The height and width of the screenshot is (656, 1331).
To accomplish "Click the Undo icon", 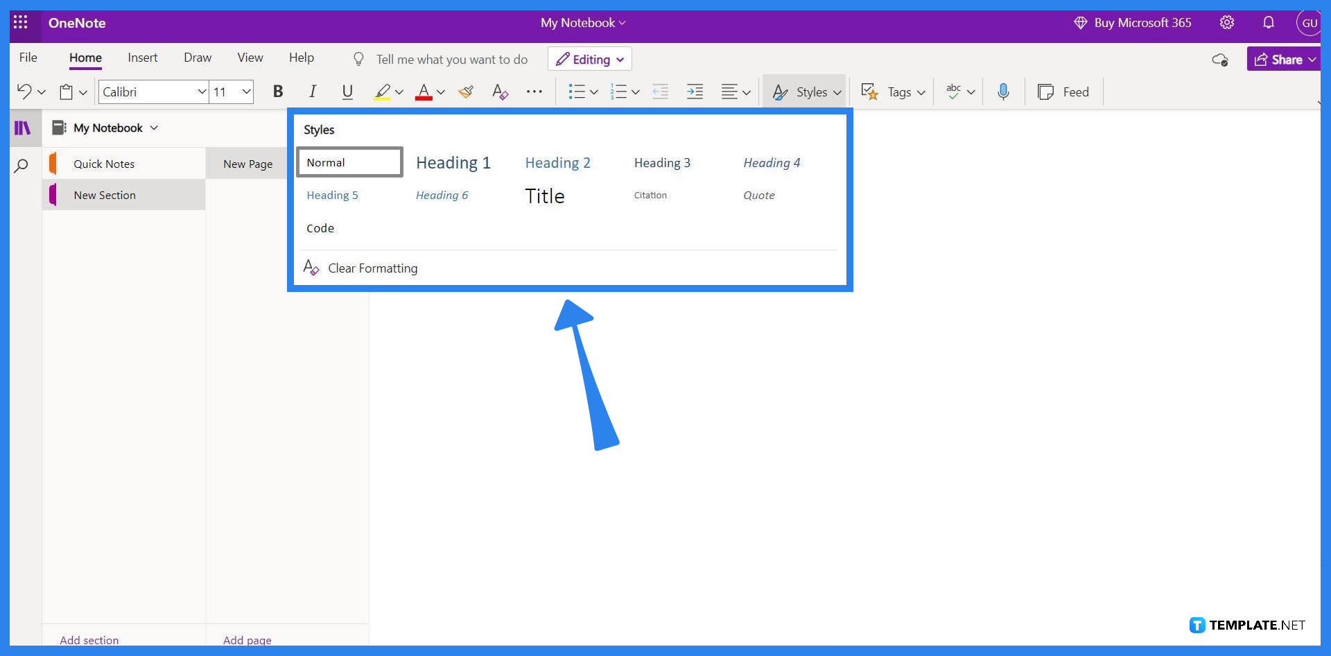I will click(24, 91).
